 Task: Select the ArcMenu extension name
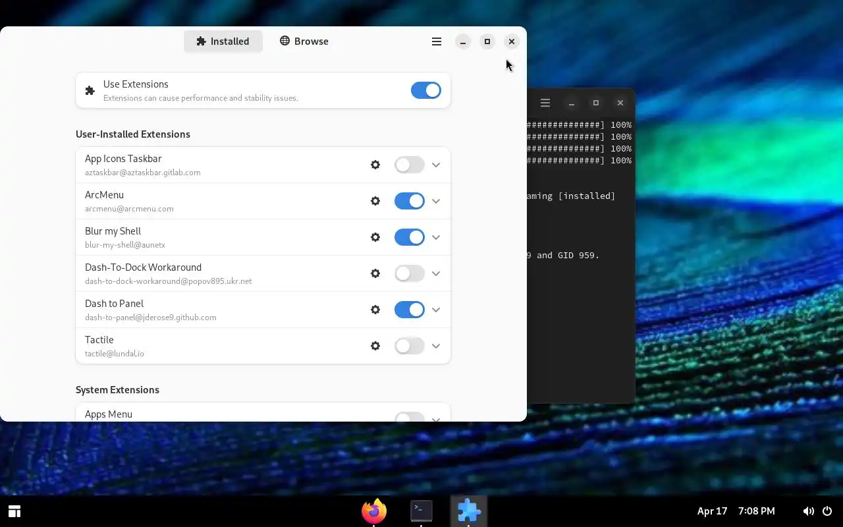tap(104, 195)
